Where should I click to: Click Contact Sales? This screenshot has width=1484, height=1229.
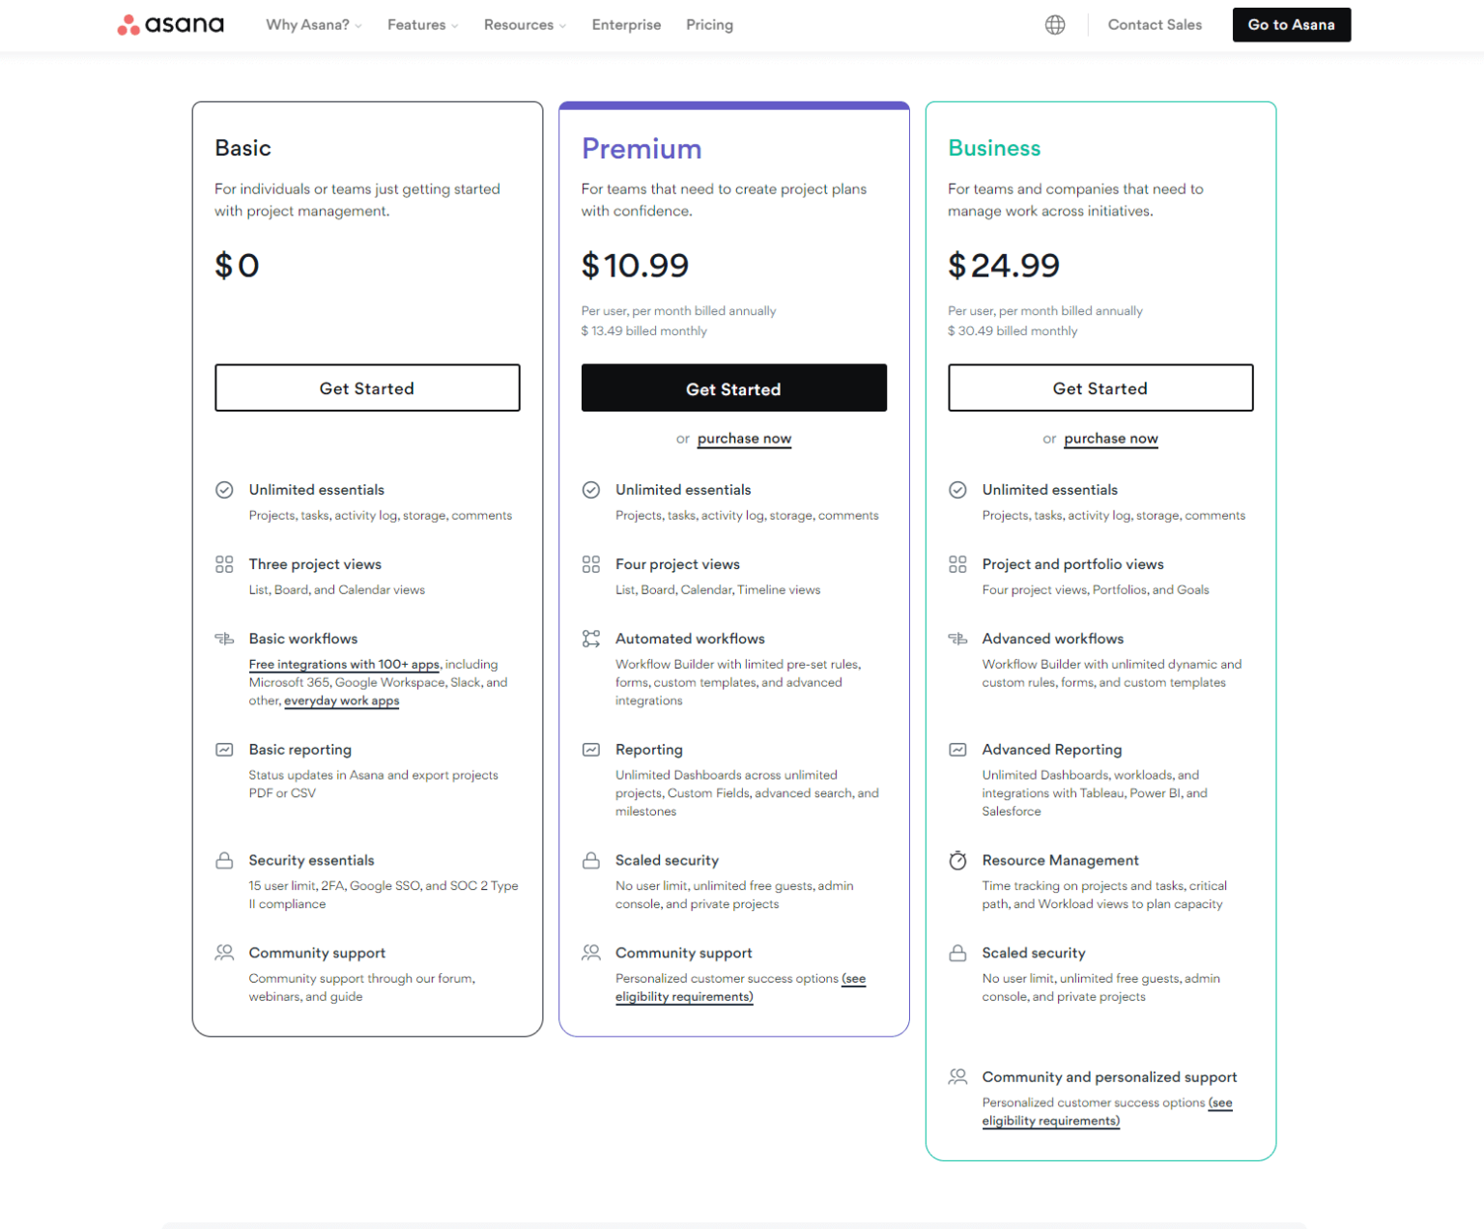coord(1155,25)
